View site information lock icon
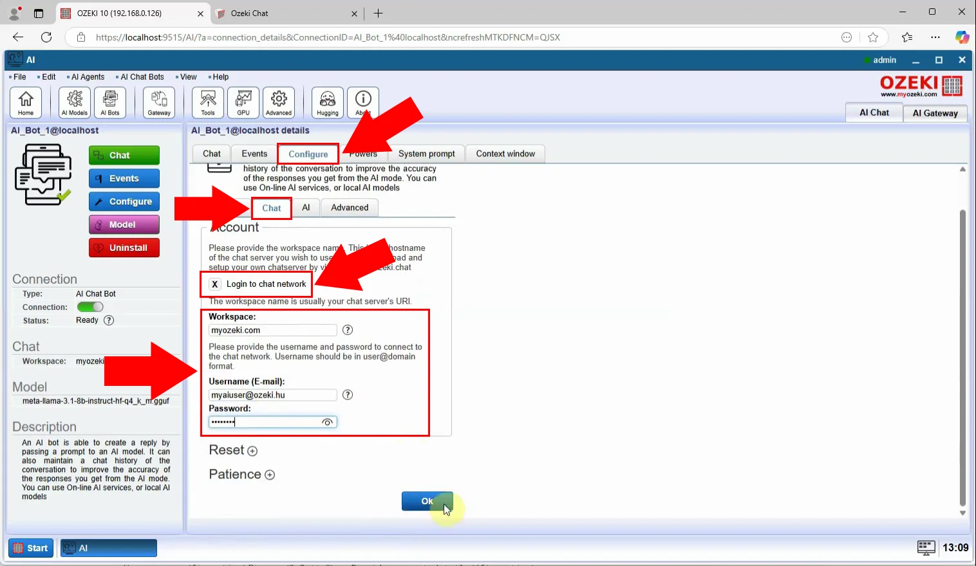 pyautogui.click(x=81, y=37)
